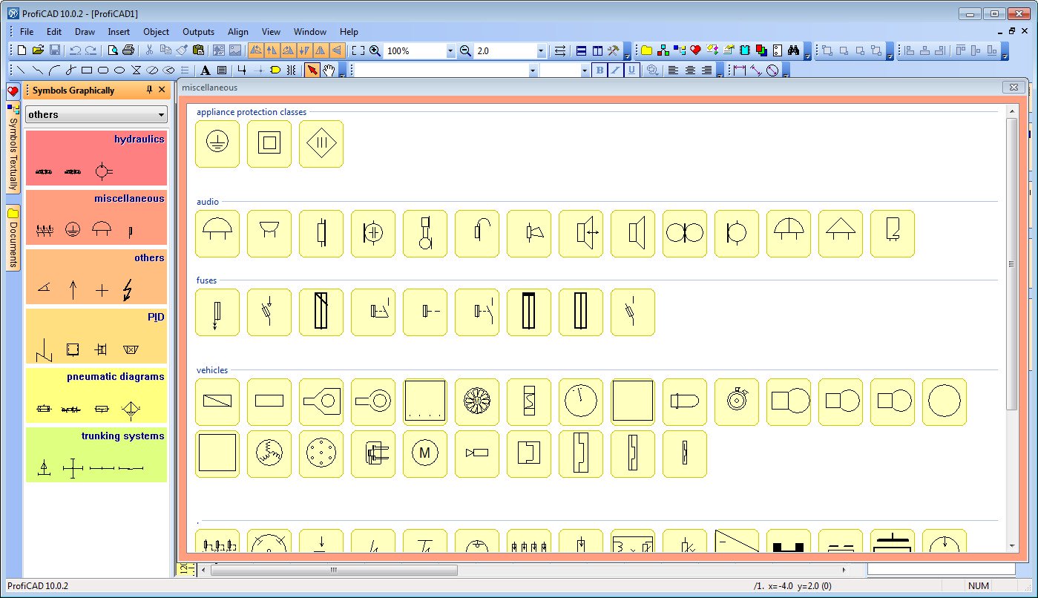This screenshot has height=598, width=1038.
Task: Expand the 'others' symbol category dropdown
Action: click(x=162, y=115)
